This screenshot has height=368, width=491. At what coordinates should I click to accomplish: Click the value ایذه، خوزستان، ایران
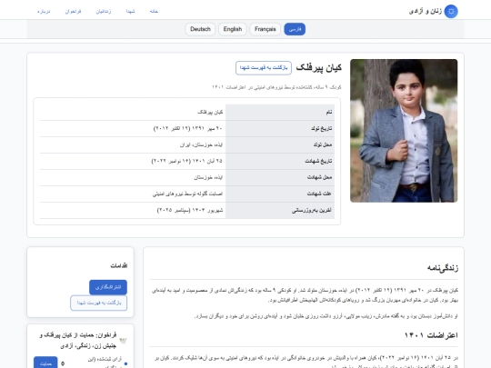201,144
